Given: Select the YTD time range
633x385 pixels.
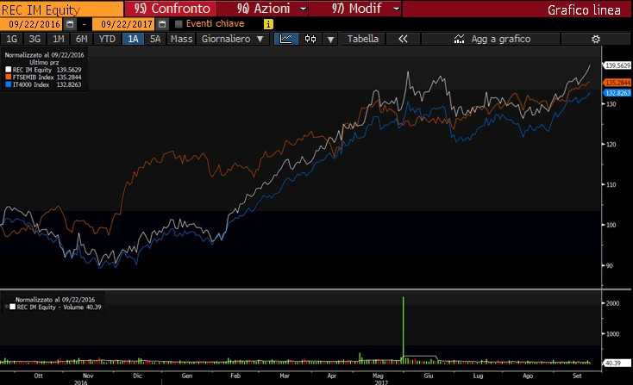Looking at the screenshot, I should (x=107, y=39).
